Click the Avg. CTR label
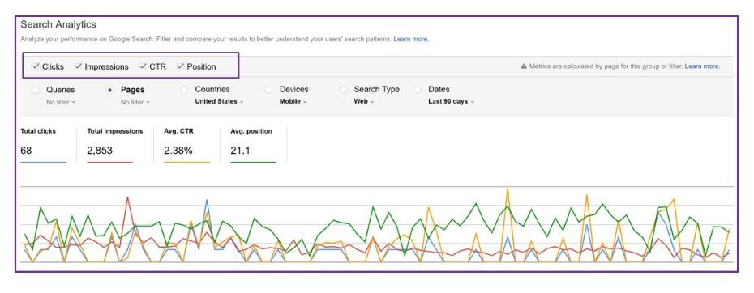Image resolution: width=754 pixels, height=293 pixels. pyautogui.click(x=178, y=130)
